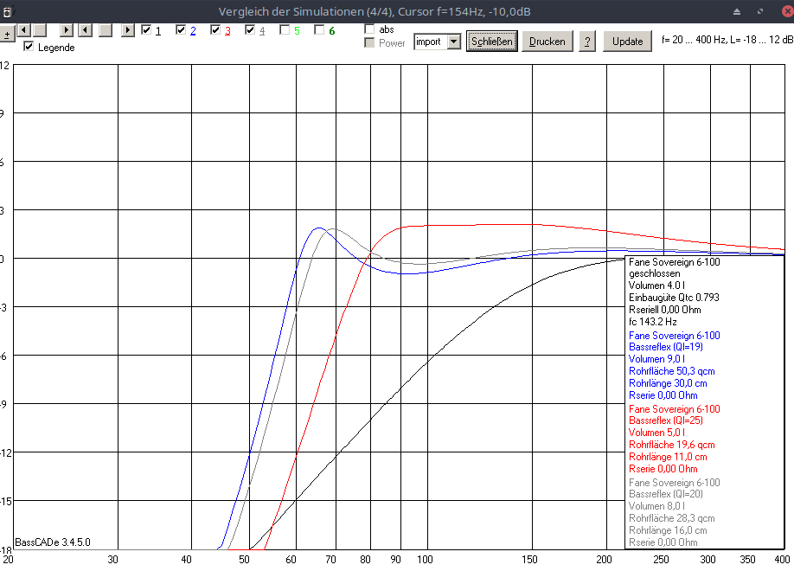Open the import dropdown arrow
Screen dimensions: 794x571
454,42
